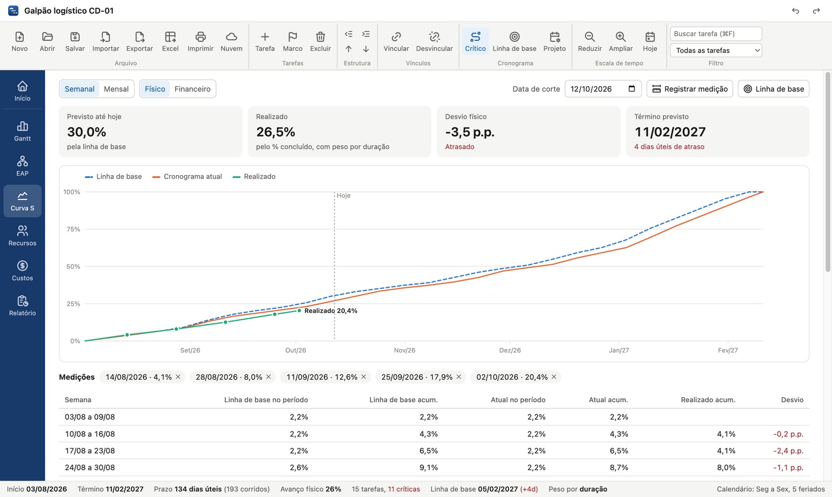Go to the Gantt view
Image resolution: width=832 pixels, height=497 pixels.
point(23,131)
